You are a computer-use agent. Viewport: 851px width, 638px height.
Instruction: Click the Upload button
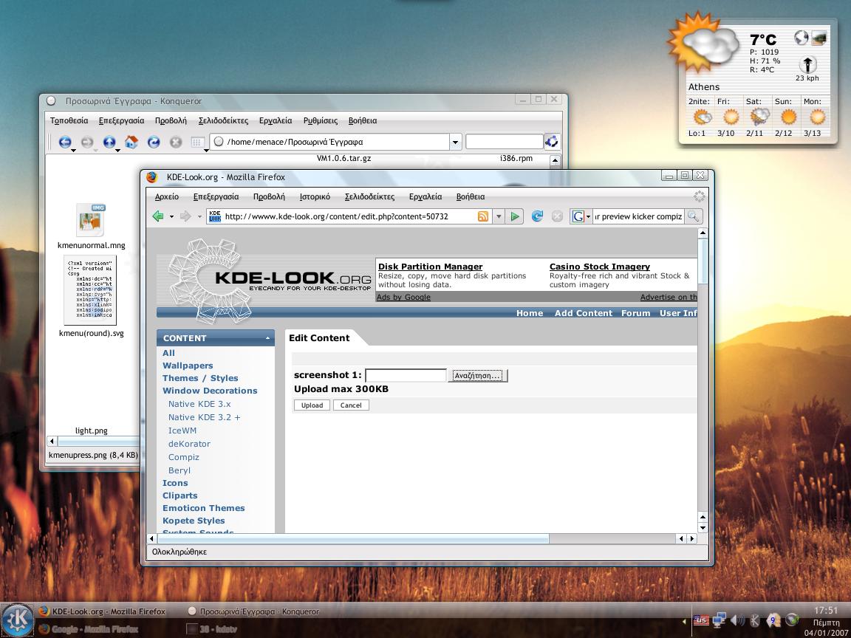click(x=312, y=405)
